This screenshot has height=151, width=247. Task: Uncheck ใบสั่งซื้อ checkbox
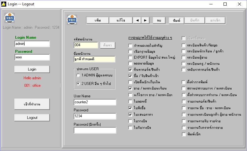pos(130,108)
